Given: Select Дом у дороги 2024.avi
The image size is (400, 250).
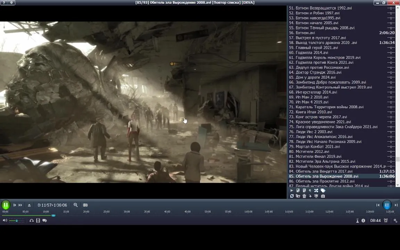Looking at the screenshot, I should 342,77.
